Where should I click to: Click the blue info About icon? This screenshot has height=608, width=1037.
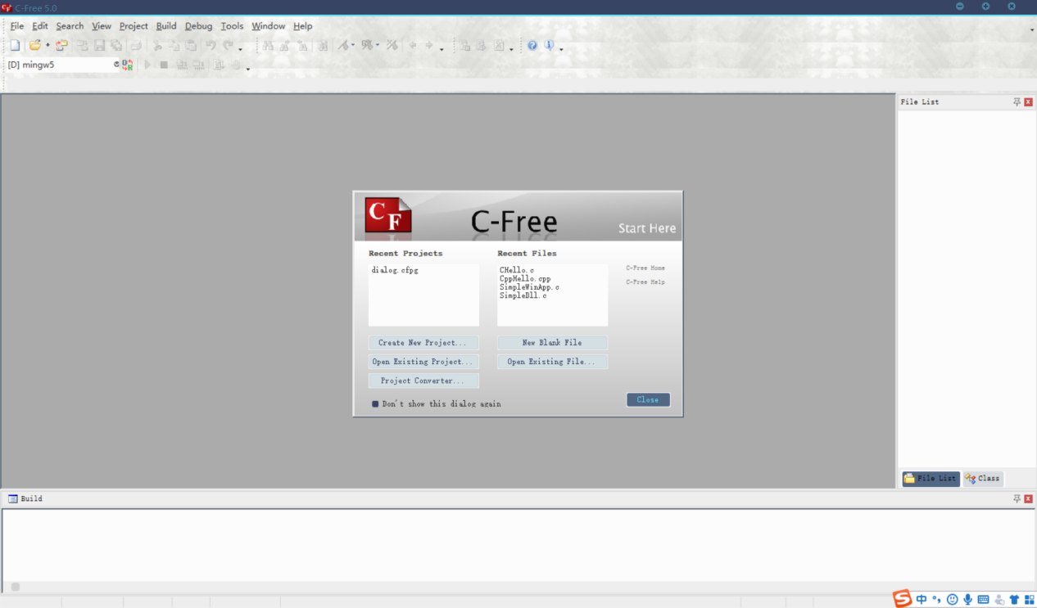[549, 46]
